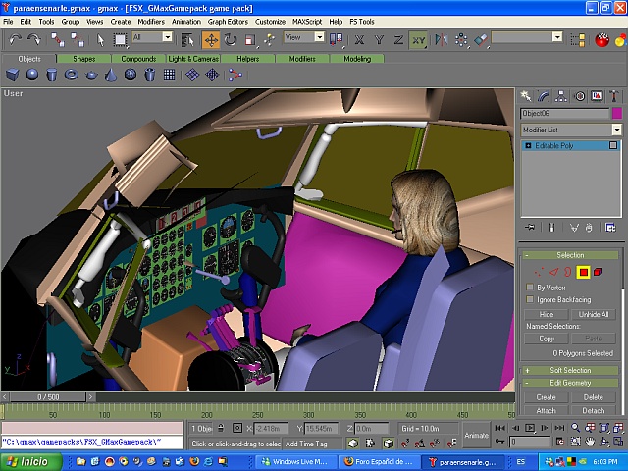Click the Object06 name field

(563, 114)
